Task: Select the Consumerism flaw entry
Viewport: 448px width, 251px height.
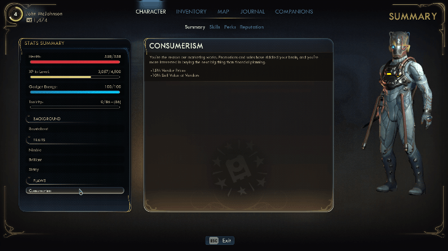Action: click(x=75, y=191)
